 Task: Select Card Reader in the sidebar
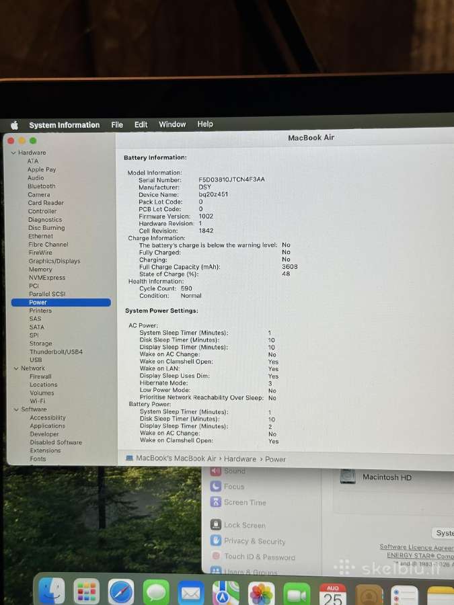[x=46, y=202]
